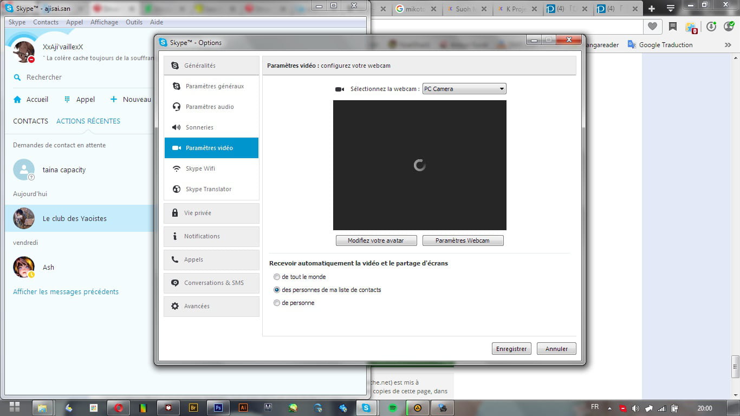Expand the Vie privée category
The image size is (740, 416).
click(211, 213)
